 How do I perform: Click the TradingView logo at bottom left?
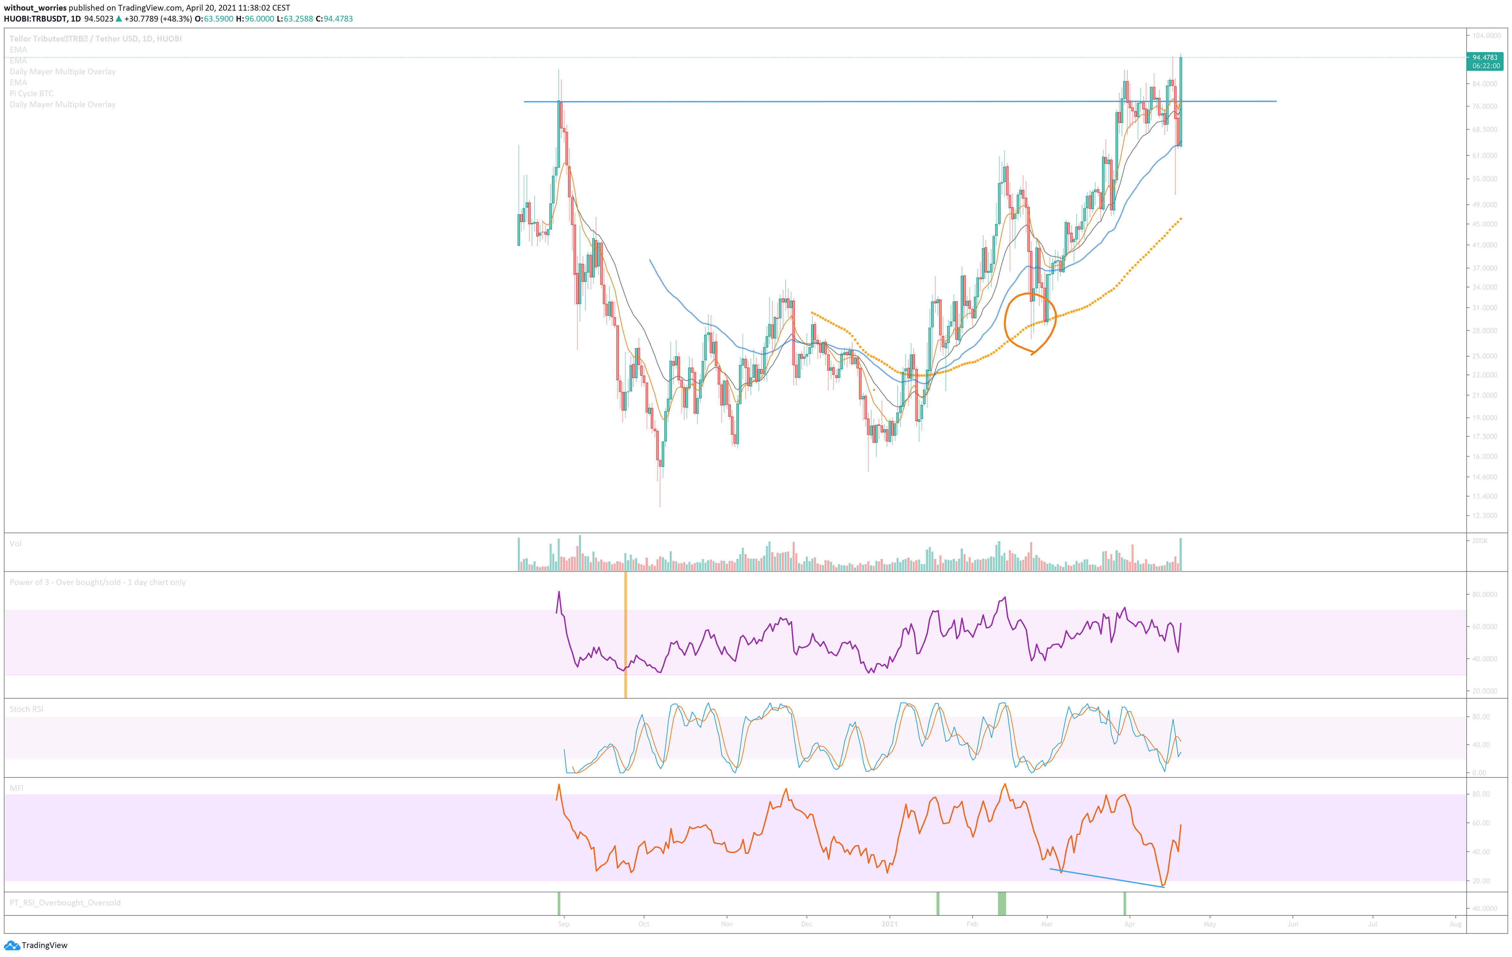pos(36,945)
